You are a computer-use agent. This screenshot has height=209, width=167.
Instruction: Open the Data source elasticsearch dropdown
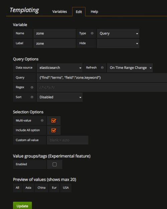(60, 68)
